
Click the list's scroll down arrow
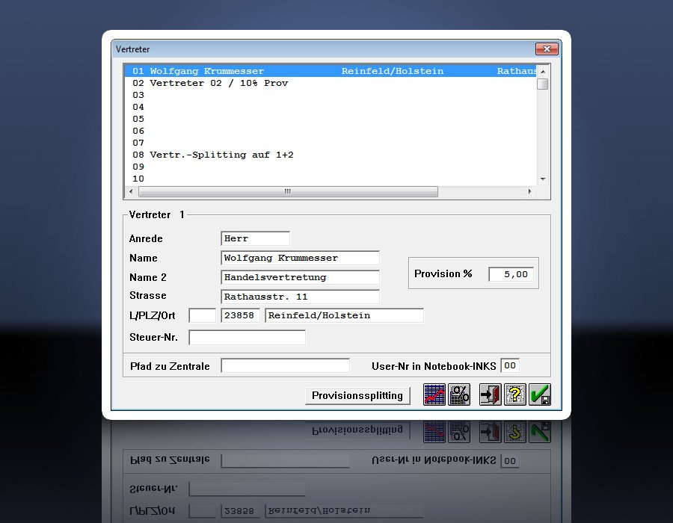pos(543,179)
